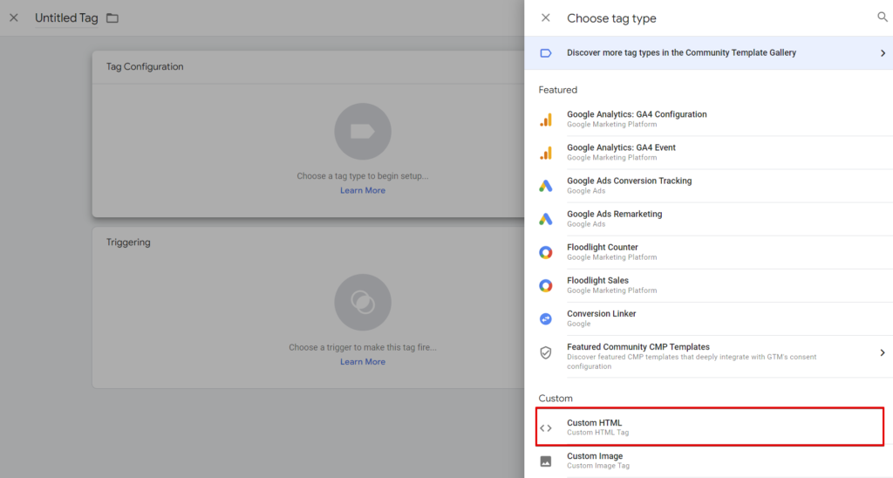Click the Floodlight Sales icon

coord(546,285)
